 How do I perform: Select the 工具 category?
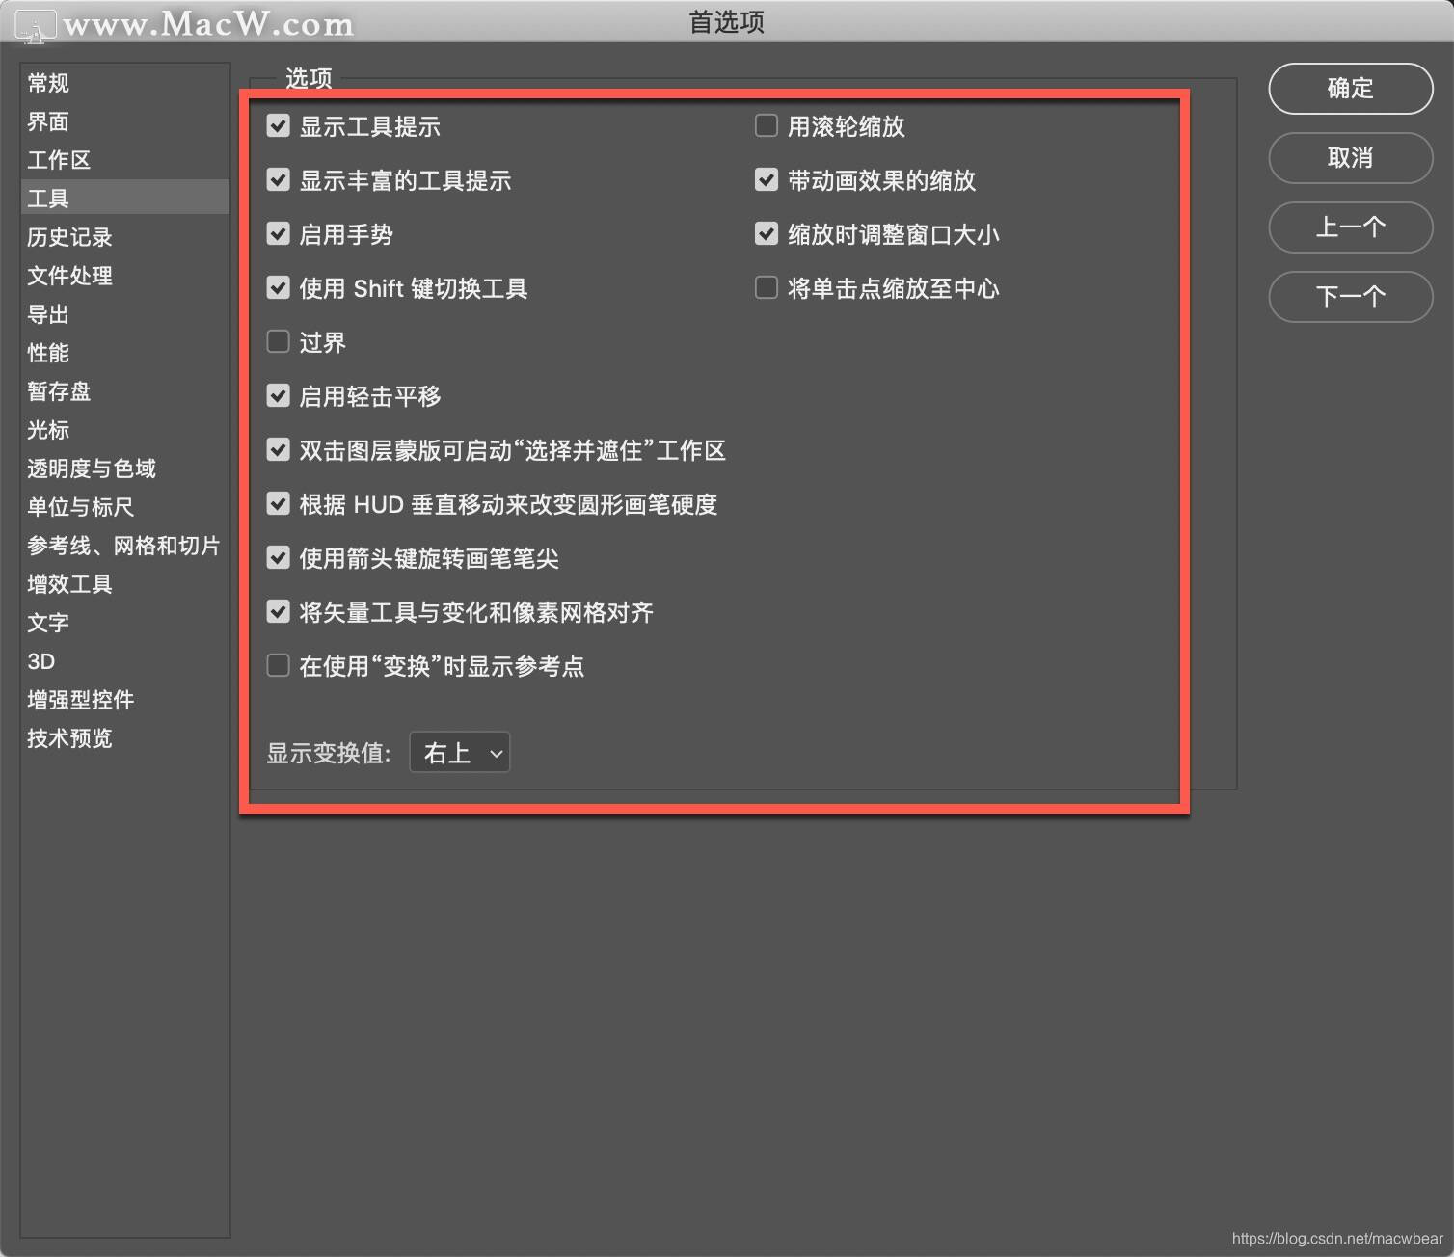click(x=125, y=199)
